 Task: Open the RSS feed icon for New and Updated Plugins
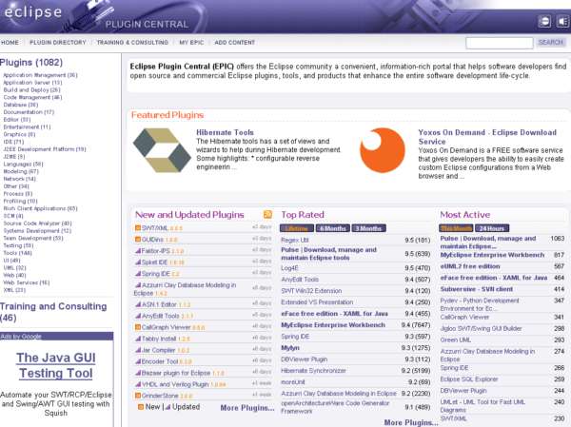pos(267,214)
